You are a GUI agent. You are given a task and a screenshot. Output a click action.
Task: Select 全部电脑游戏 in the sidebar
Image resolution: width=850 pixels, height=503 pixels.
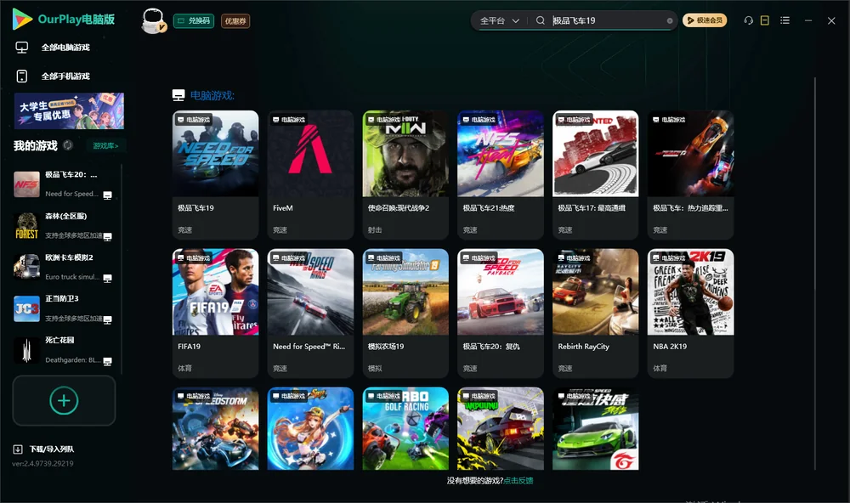pyautogui.click(x=65, y=48)
